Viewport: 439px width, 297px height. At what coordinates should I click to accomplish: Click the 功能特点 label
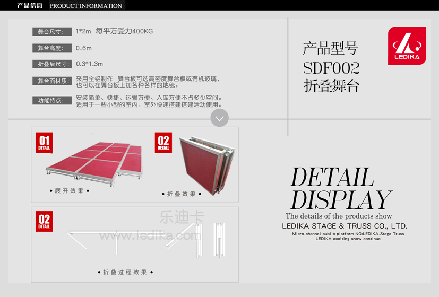tap(52, 100)
